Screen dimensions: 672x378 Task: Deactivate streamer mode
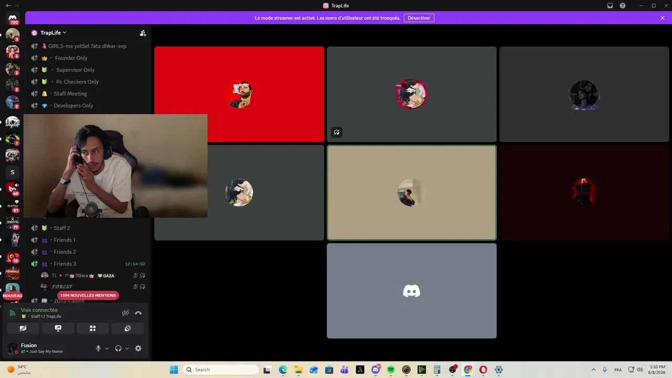tap(419, 18)
